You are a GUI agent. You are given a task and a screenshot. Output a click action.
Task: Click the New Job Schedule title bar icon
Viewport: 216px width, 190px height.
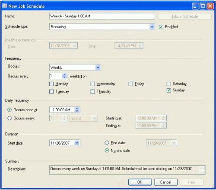[x=5, y=6]
